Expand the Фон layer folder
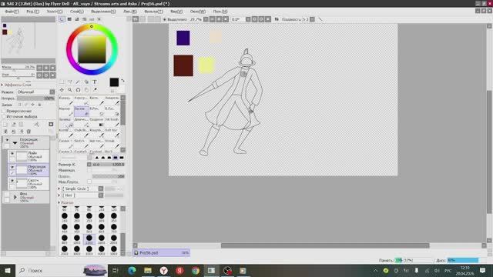This screenshot has height=277, width=493. (15, 197)
